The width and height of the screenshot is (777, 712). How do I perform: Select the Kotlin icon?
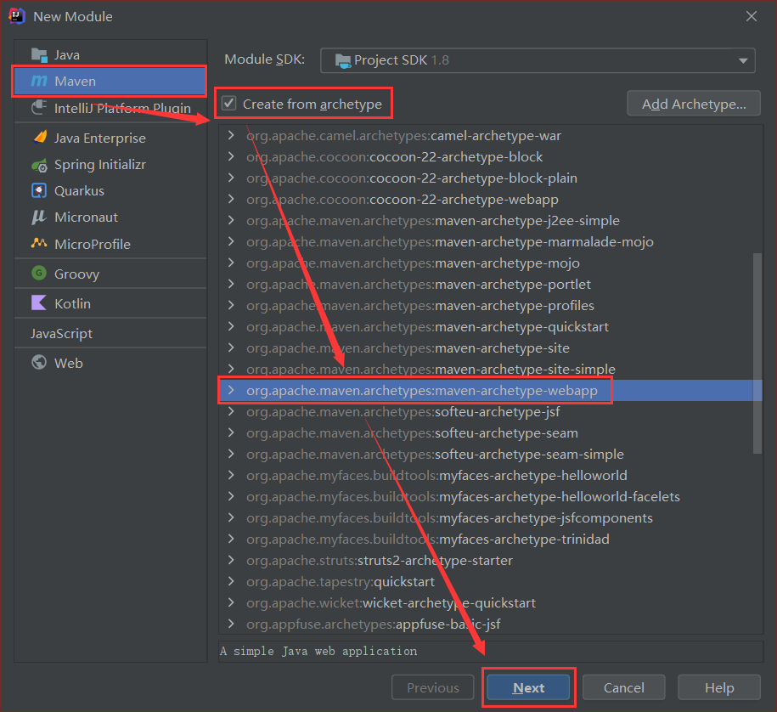click(39, 303)
